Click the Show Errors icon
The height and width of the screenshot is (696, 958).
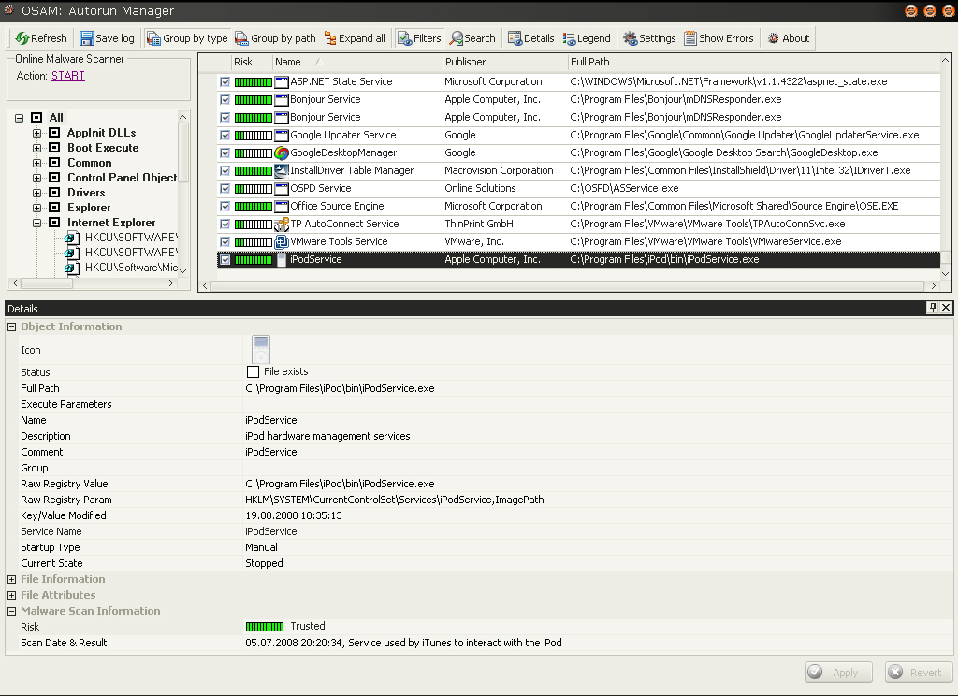(x=690, y=38)
